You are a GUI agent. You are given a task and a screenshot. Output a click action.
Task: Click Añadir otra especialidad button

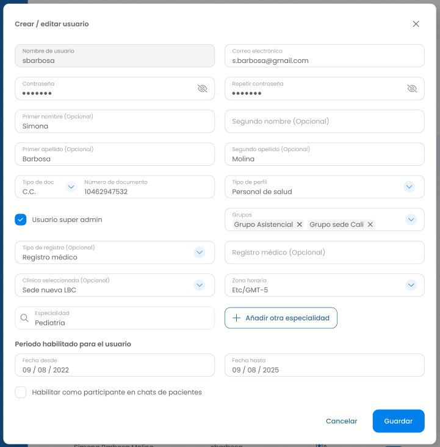point(281,318)
